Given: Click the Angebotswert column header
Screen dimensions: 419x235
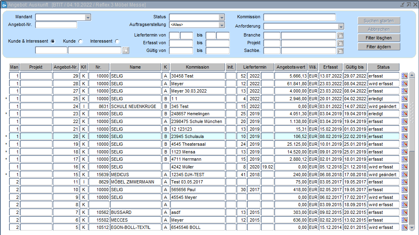Looking at the screenshot, I should [291, 67].
